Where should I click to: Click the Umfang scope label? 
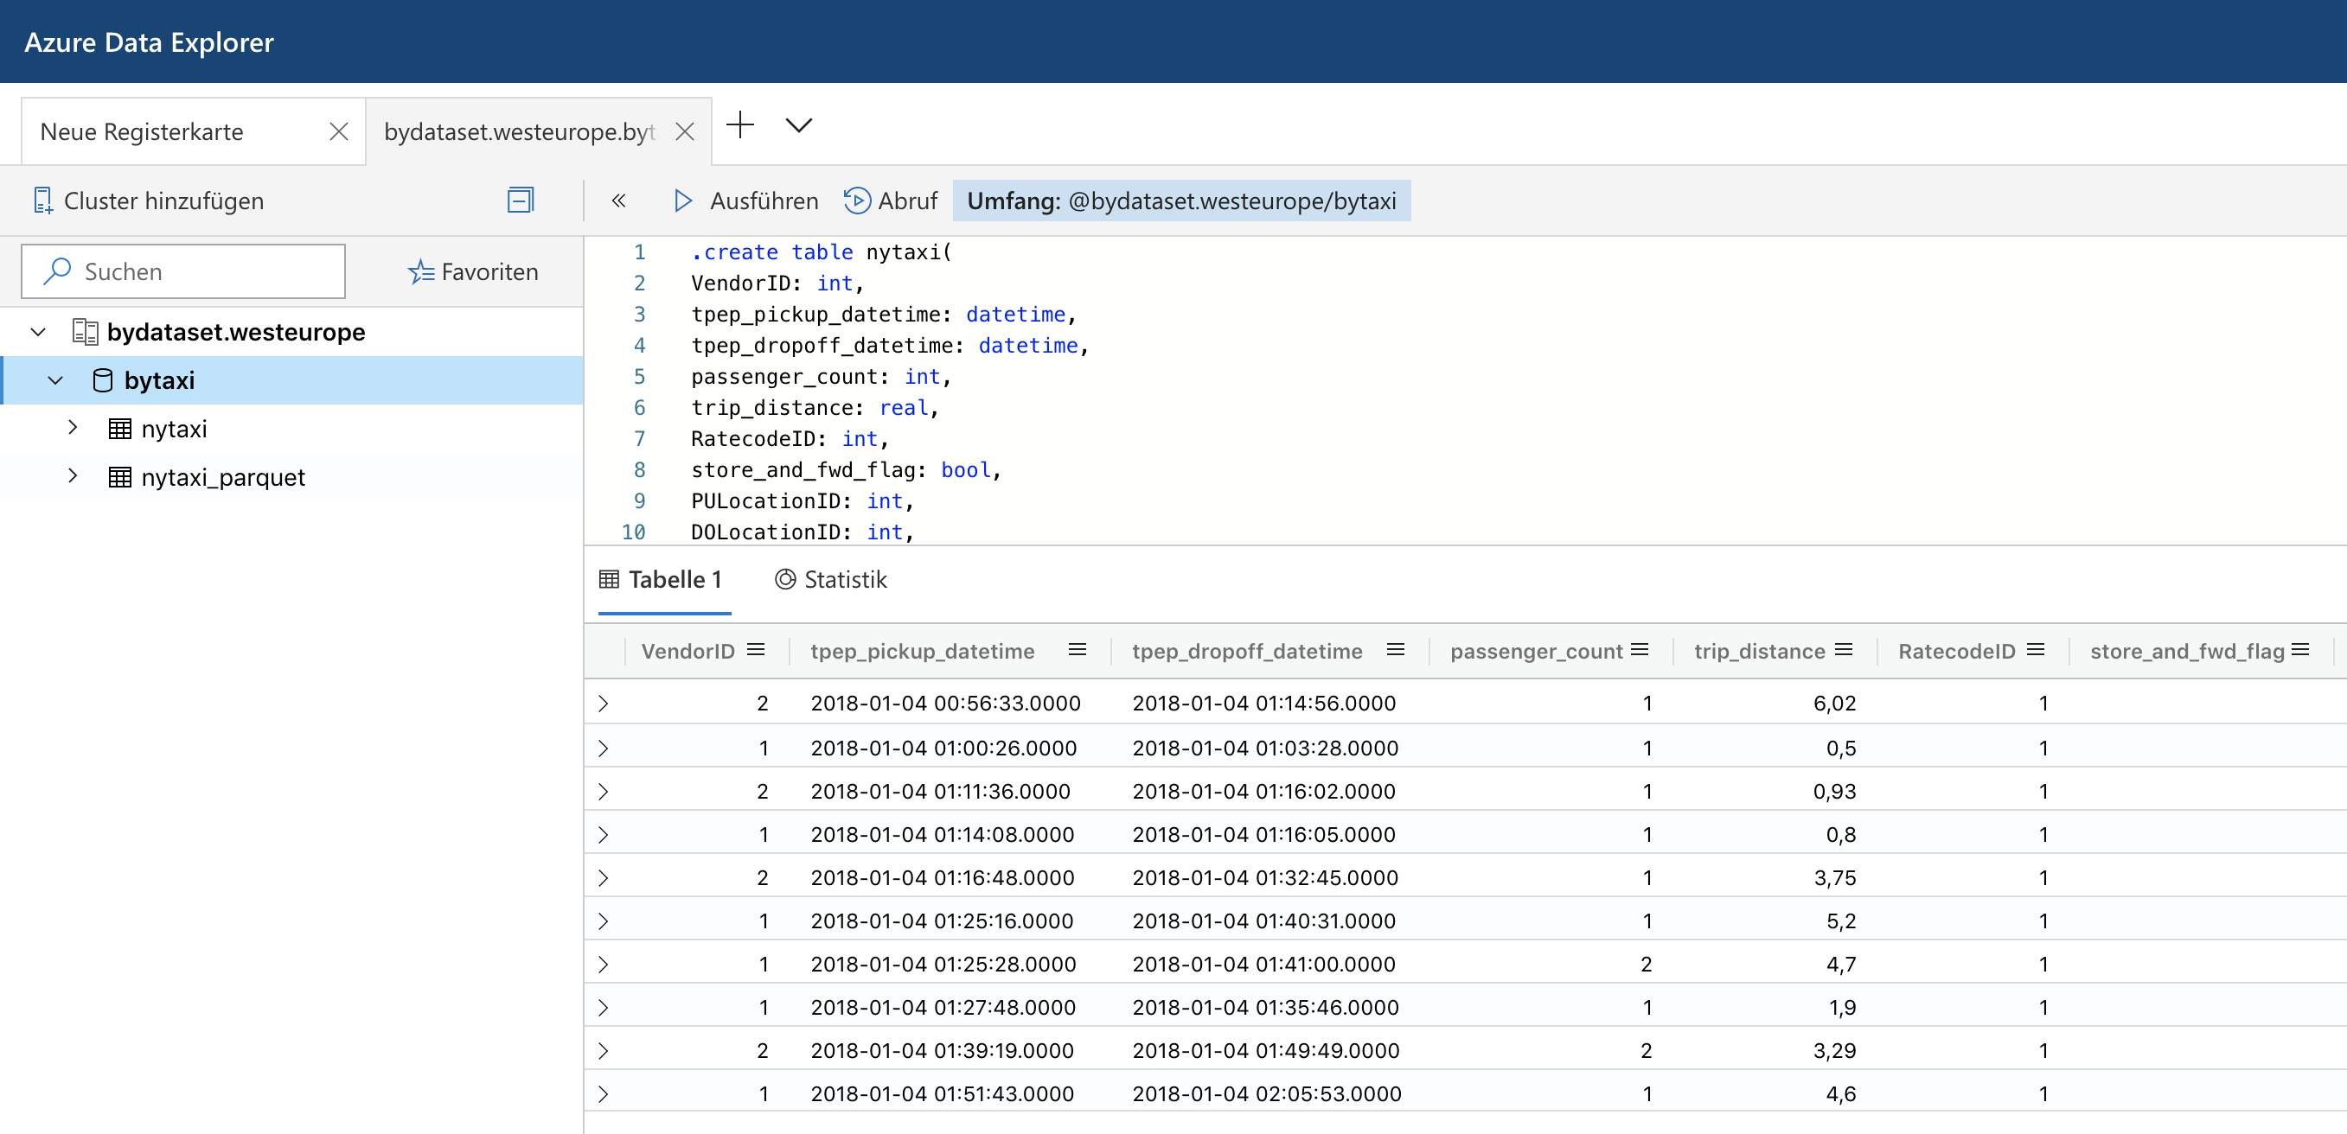(x=1180, y=201)
